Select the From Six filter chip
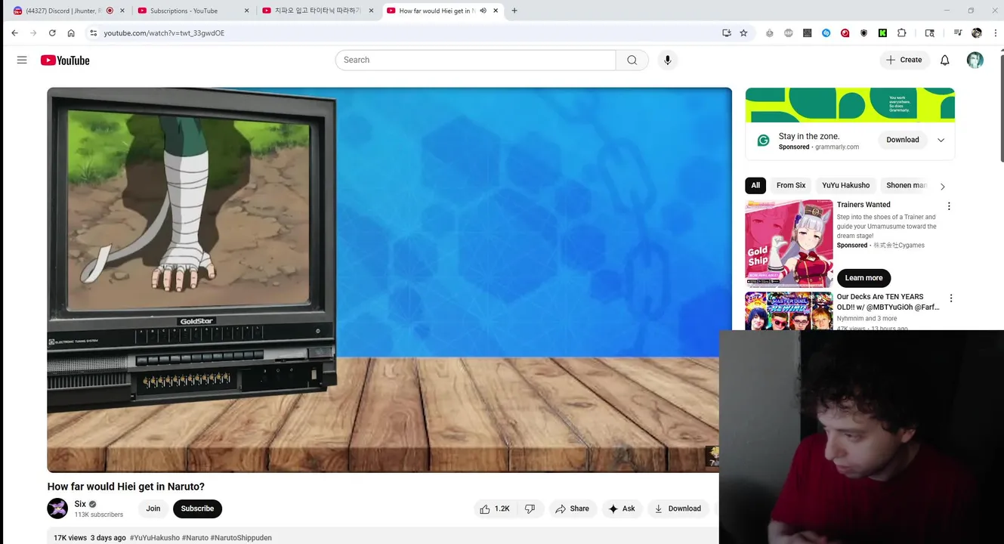The image size is (1004, 544). 791,185
